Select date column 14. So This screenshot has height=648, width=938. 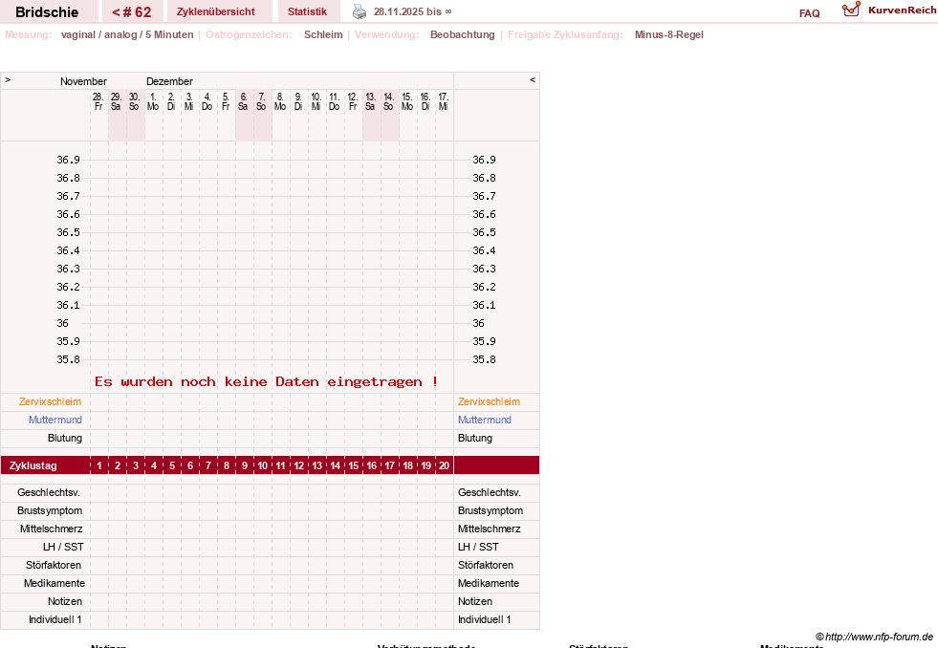coord(389,101)
